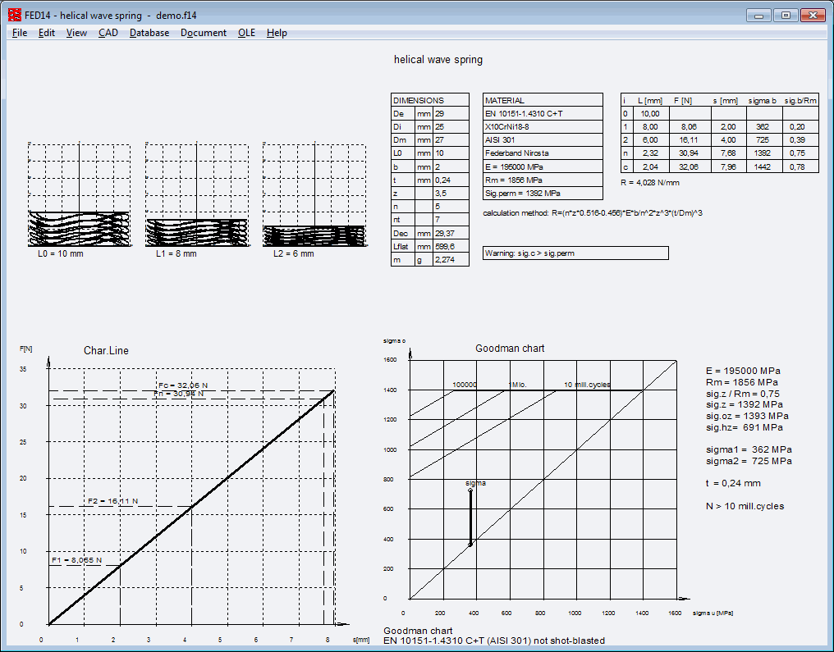The width and height of the screenshot is (834, 652).
Task: Click the Goodman chart title
Action: [510, 349]
